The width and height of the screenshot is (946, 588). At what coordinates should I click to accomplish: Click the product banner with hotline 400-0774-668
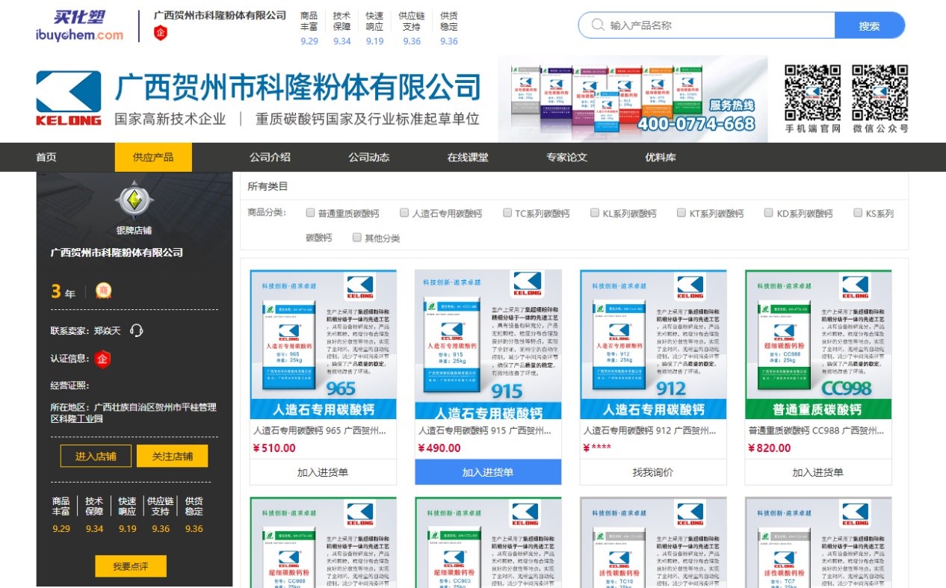coord(633,99)
